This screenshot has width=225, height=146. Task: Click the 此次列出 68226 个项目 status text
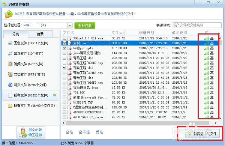[77, 143]
